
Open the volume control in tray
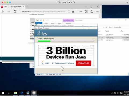[118, 93]
